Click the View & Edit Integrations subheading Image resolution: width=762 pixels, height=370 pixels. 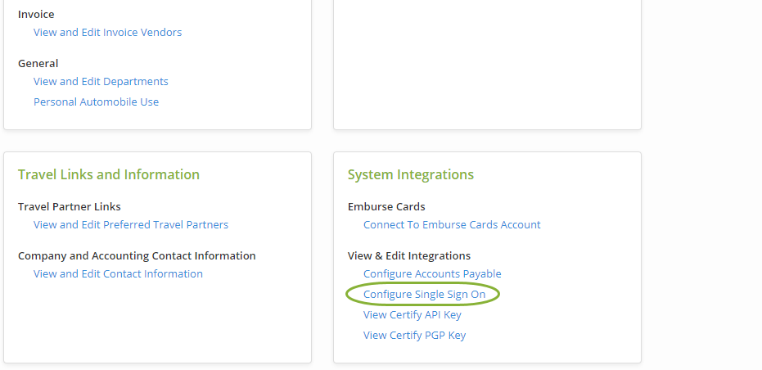[408, 256]
